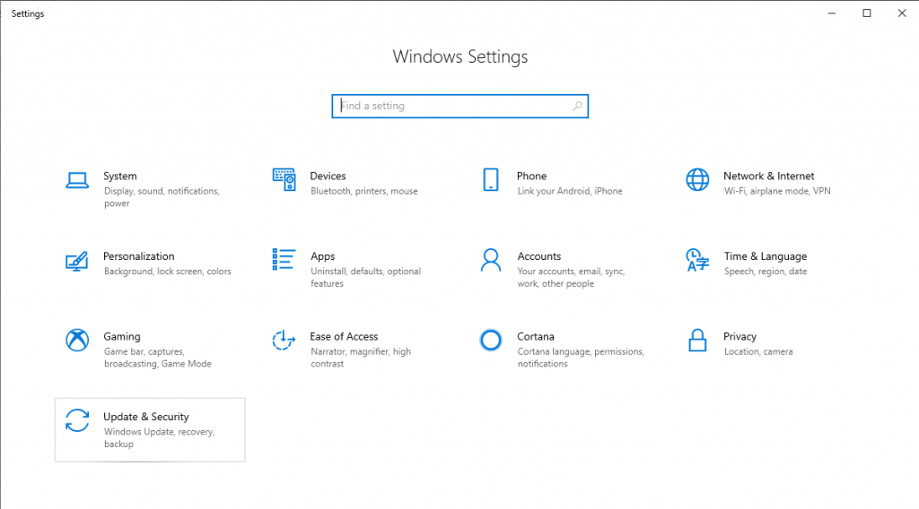This screenshot has height=509, width=919.
Task: Click the Personalization paintbrush icon
Action: (77, 261)
